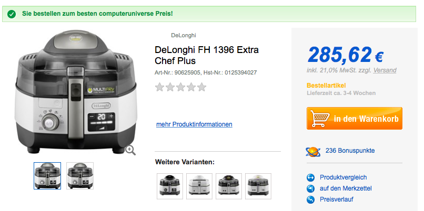Click the magnifier zoom icon on product image
The height and width of the screenshot is (211, 424).
point(130,151)
